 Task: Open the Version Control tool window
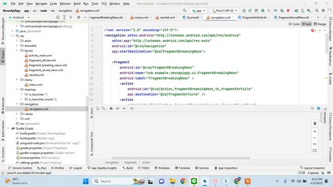(20, 168)
